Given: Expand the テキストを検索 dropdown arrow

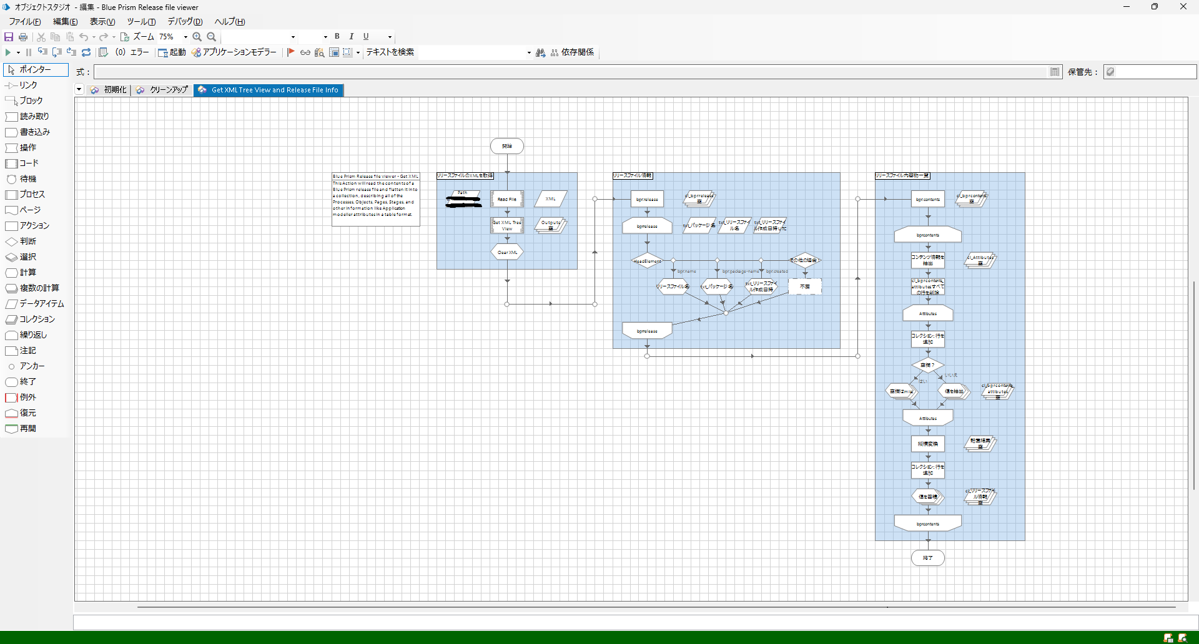Looking at the screenshot, I should point(529,53).
